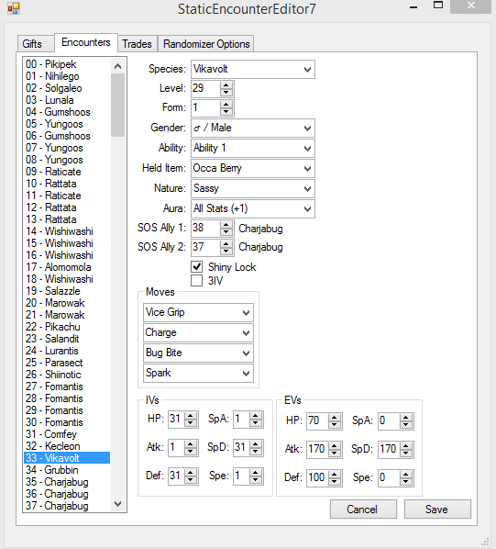Select list entry 02 - Solgaleo

pyautogui.click(x=66, y=88)
